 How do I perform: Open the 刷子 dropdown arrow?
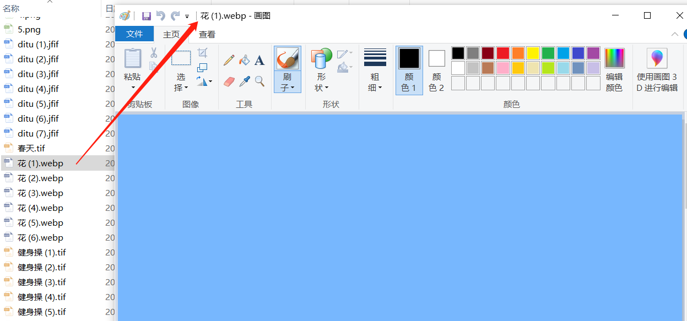(x=293, y=88)
